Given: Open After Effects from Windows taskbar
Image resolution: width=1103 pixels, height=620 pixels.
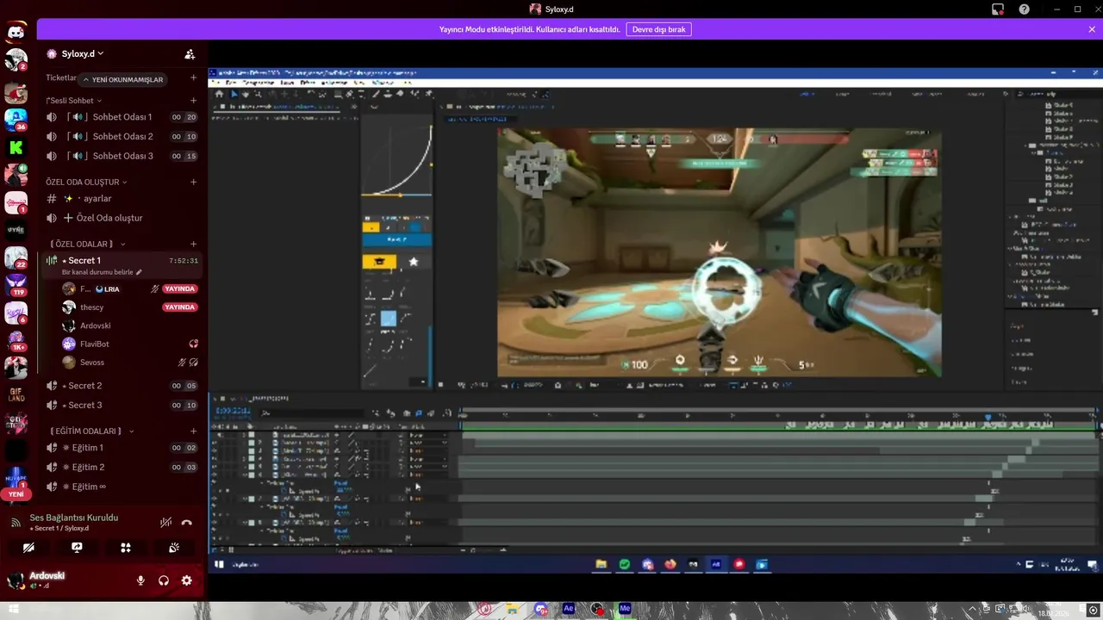Looking at the screenshot, I should (x=569, y=609).
